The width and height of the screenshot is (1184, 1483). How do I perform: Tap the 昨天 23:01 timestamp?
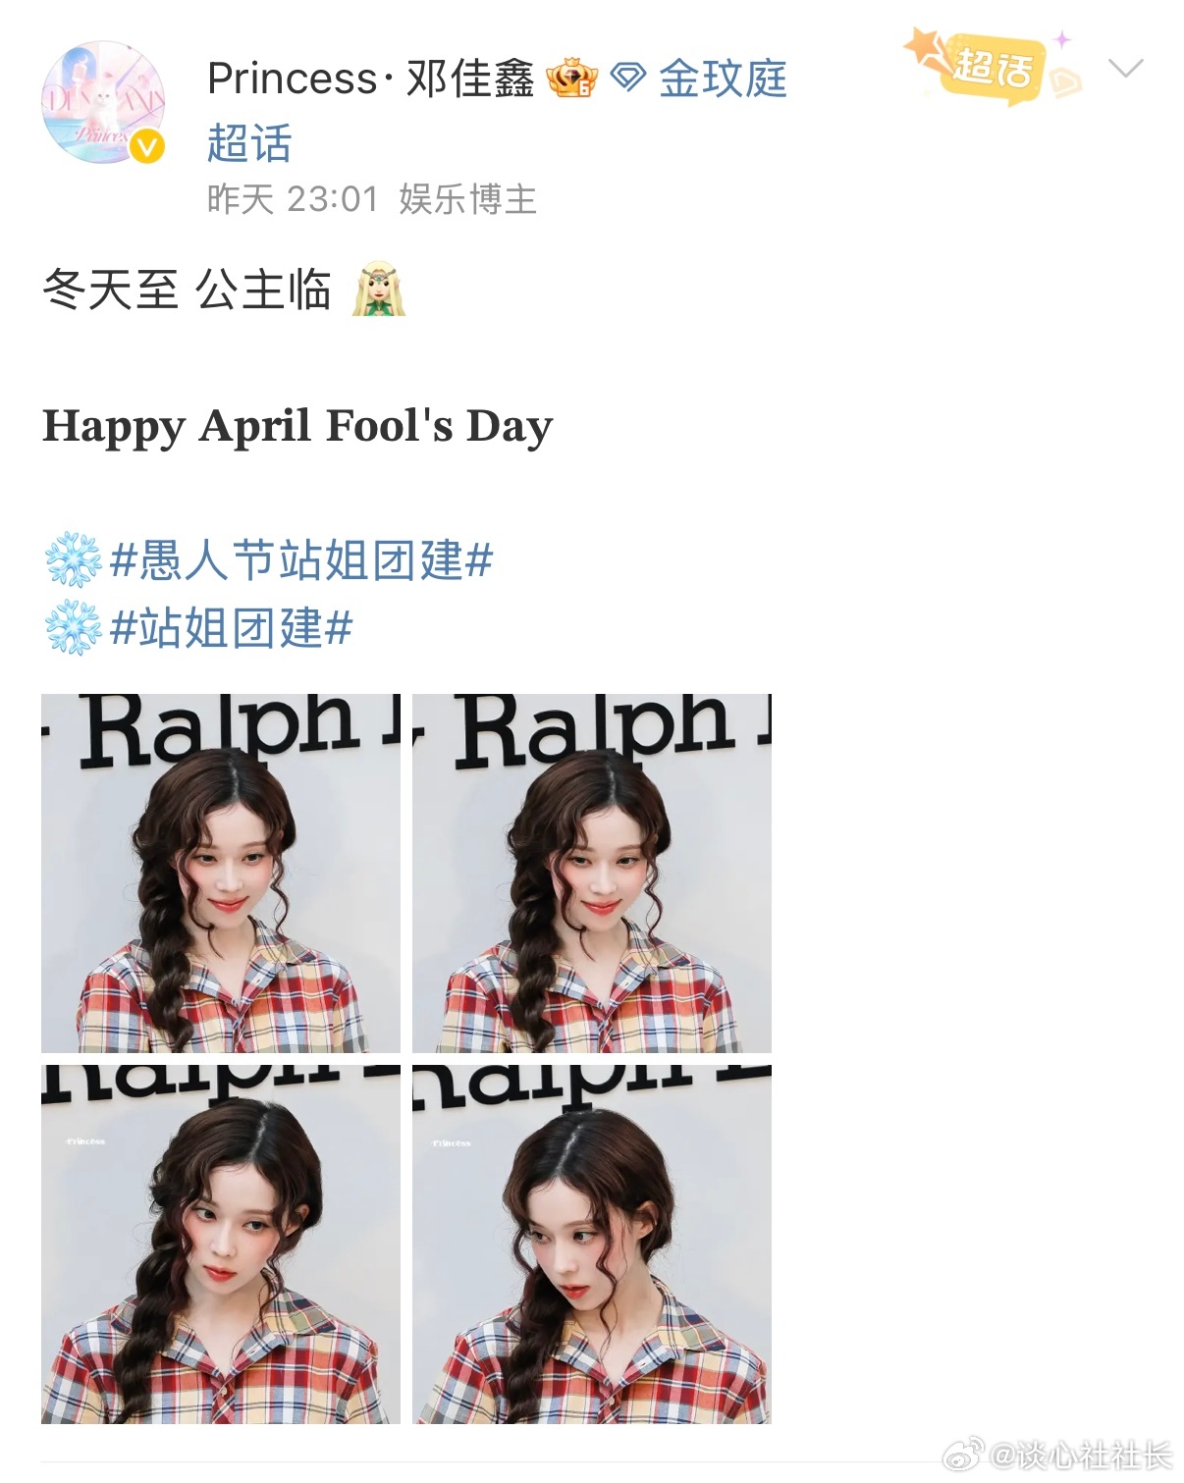click(x=293, y=199)
